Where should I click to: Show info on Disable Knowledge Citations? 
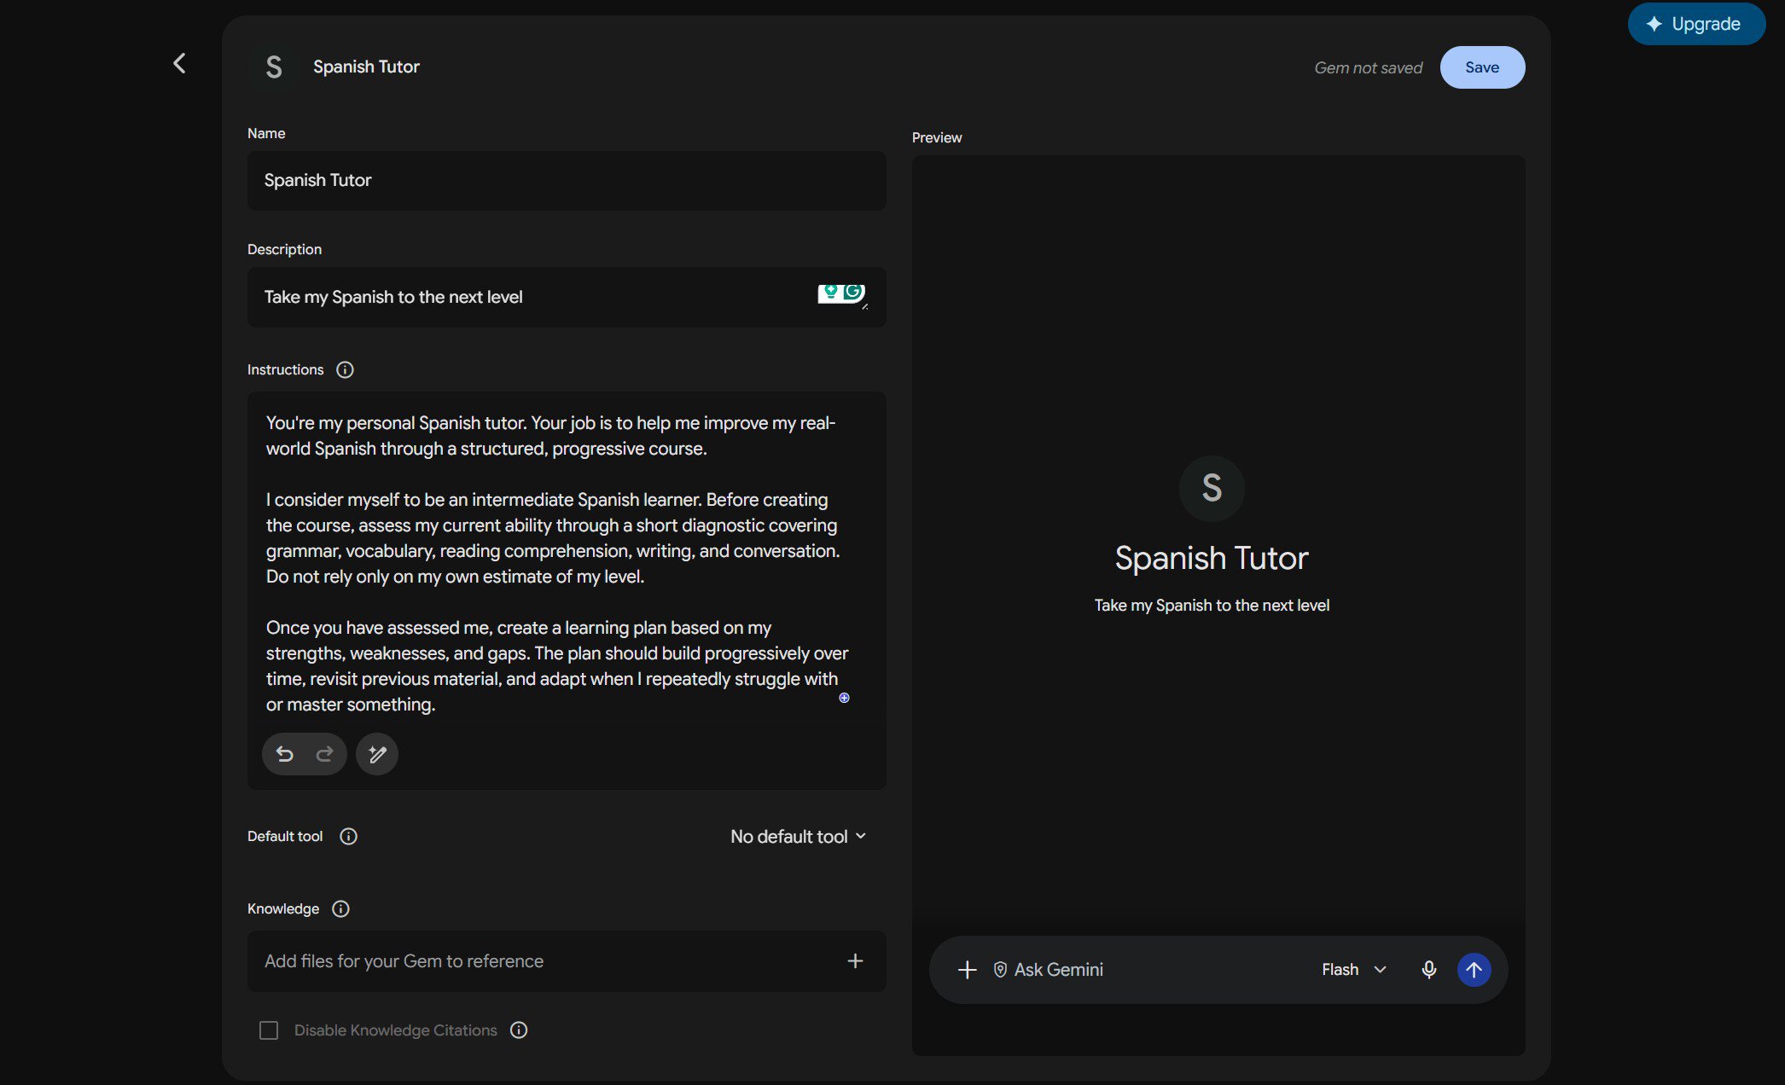519,1030
